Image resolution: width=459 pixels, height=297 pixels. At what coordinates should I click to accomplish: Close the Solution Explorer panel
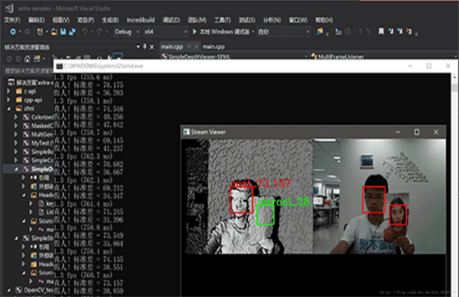click(x=152, y=47)
